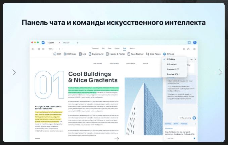228x145 pixels.
Task: Open the Link tool
Action: click(x=83, y=54)
